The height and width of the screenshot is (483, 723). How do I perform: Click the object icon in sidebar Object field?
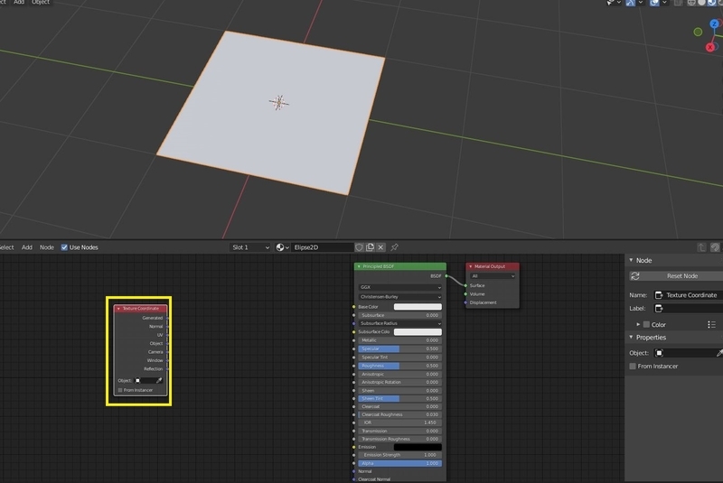(x=659, y=353)
